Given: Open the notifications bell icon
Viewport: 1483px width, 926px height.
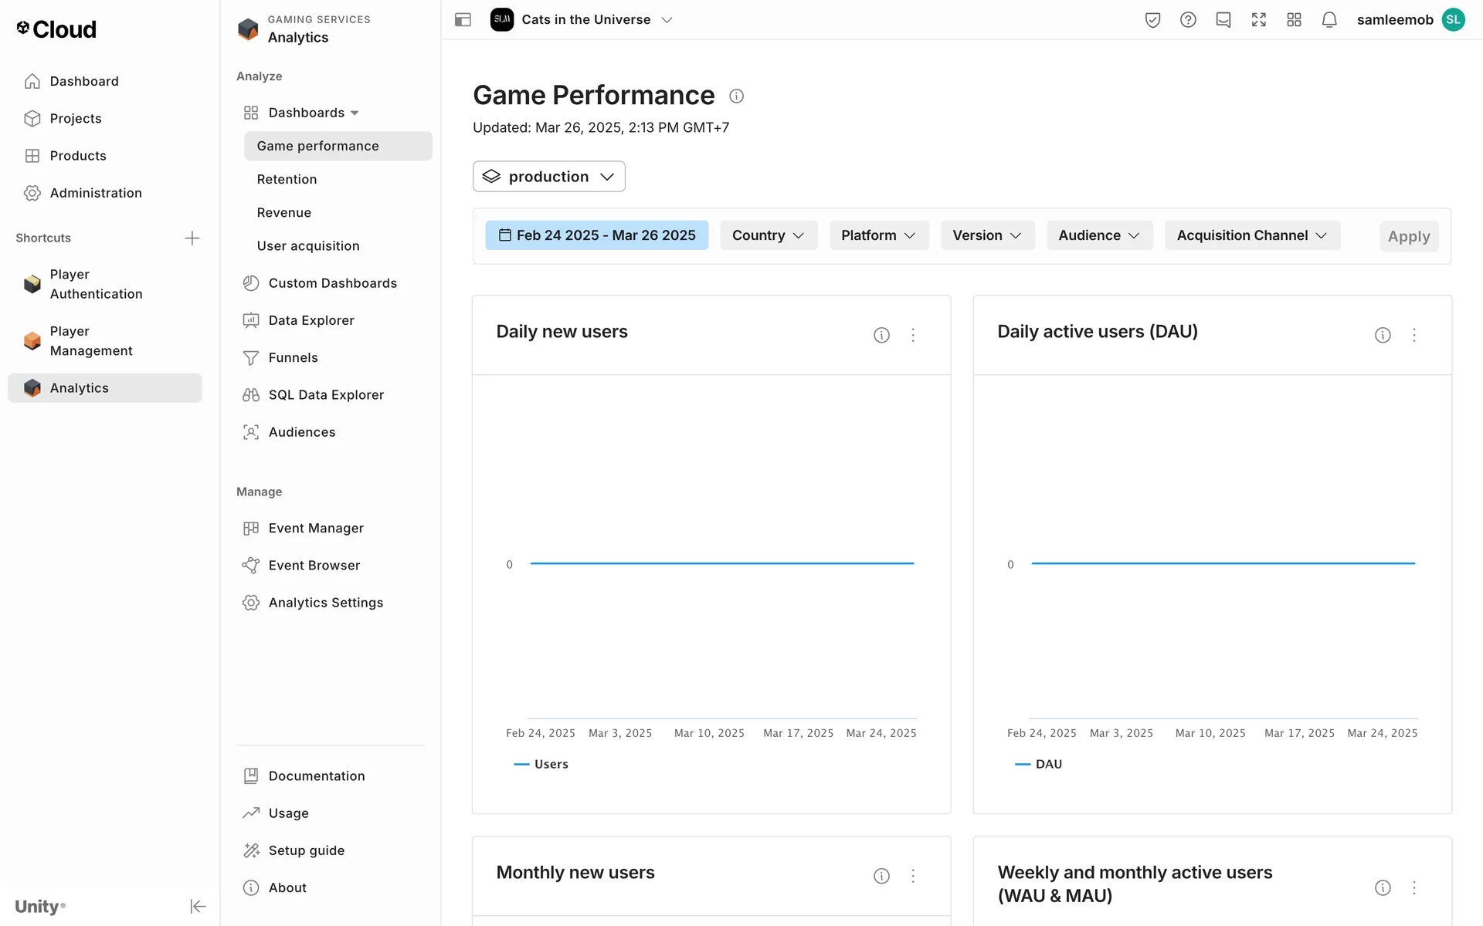Looking at the screenshot, I should (1329, 20).
